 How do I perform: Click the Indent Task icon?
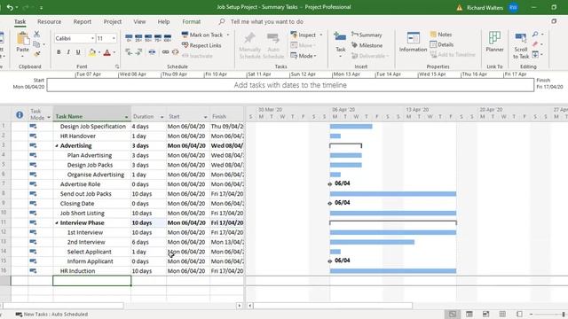tap(138, 52)
